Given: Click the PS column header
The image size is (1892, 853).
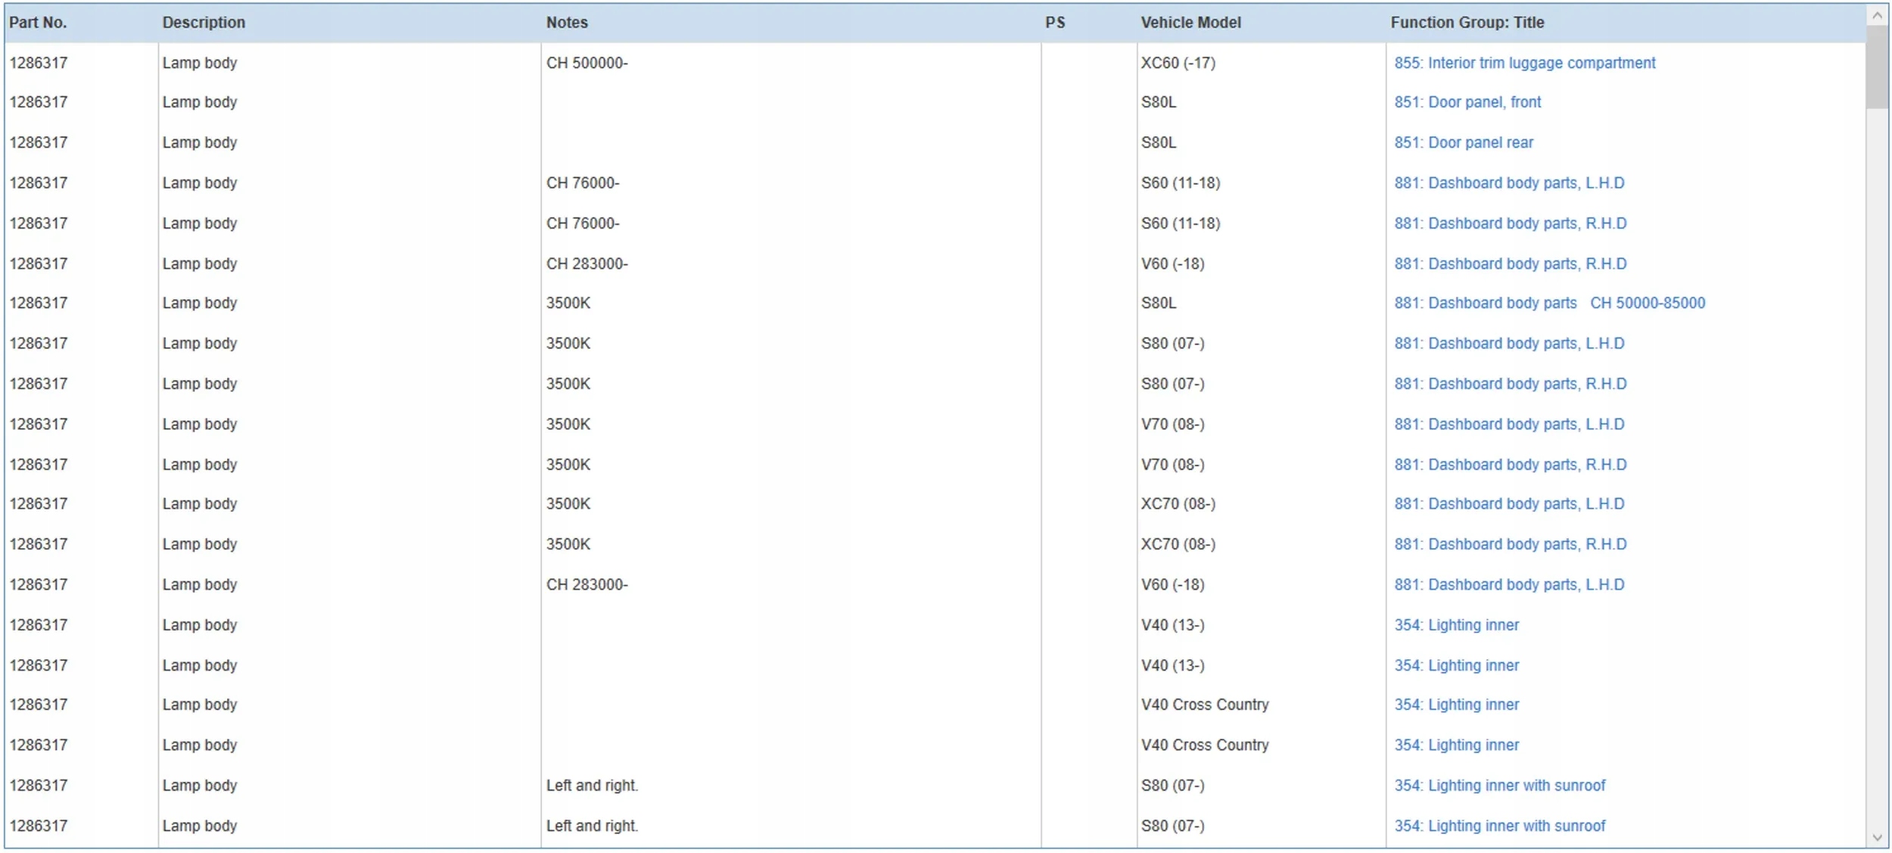Looking at the screenshot, I should (x=1055, y=23).
